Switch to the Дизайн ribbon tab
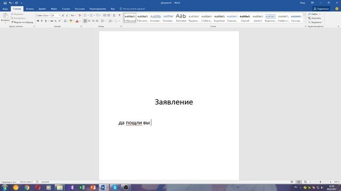This screenshot has height=191, width=341. click(42, 9)
